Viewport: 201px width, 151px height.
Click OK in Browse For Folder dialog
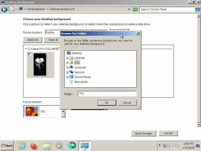tap(107, 103)
